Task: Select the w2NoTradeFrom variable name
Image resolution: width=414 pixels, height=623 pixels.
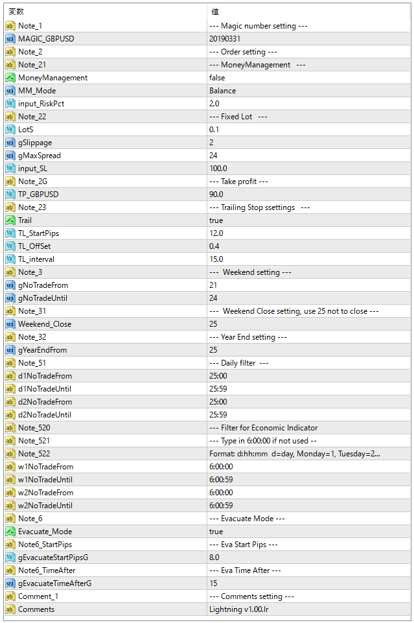Action: pos(45,493)
